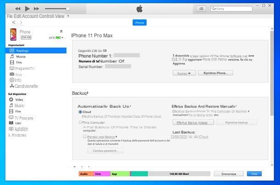Click the App storage segment
Screen dimensions: 280x185
point(120,174)
